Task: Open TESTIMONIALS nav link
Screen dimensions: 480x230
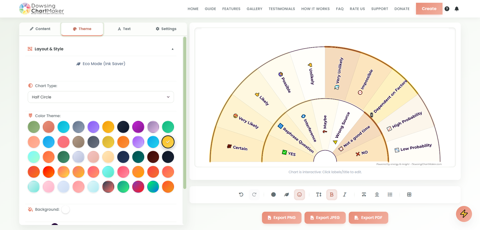Action: point(282,9)
